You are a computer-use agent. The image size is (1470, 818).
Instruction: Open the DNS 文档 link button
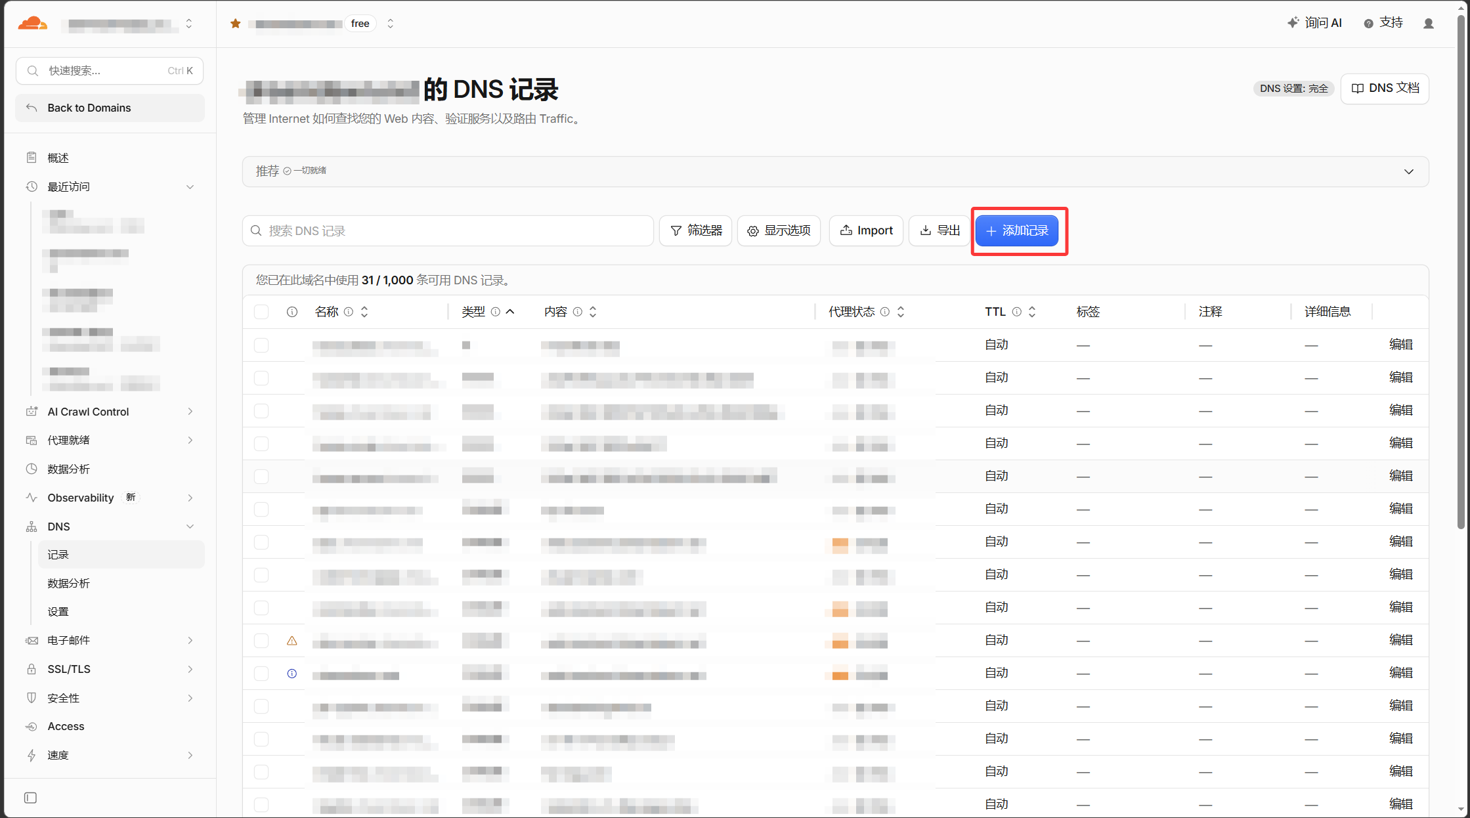tap(1385, 89)
